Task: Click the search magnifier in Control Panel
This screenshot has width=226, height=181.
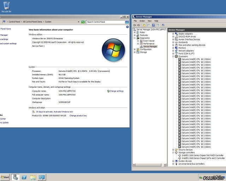Action: 127,22
